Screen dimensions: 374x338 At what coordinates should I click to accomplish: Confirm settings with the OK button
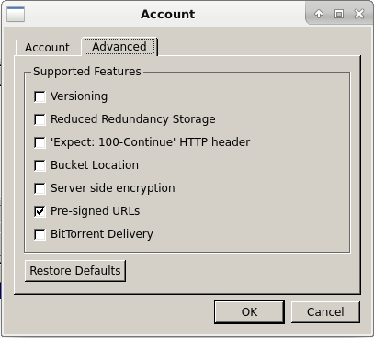[x=249, y=312]
